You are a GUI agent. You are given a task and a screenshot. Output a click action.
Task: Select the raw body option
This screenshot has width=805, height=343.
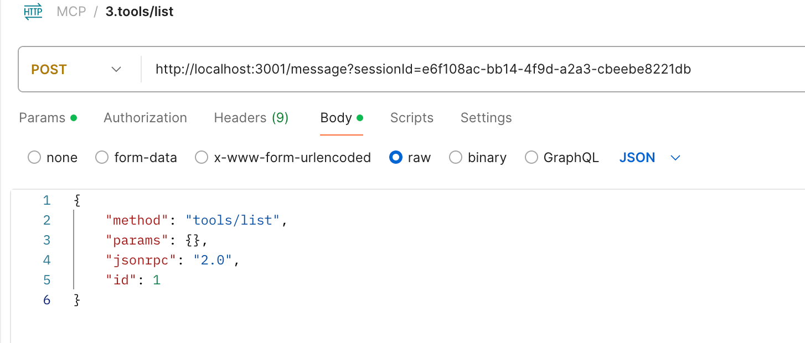click(410, 158)
